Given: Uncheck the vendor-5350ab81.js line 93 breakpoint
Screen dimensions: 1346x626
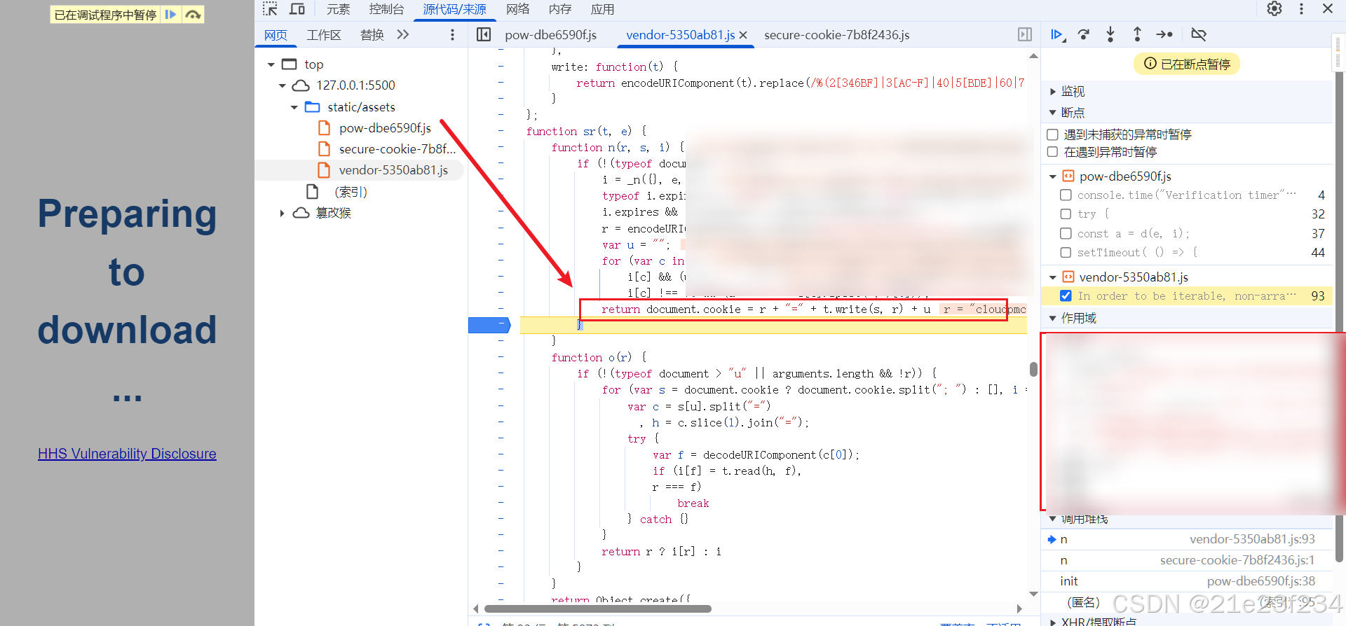Looking at the screenshot, I should pos(1066,296).
